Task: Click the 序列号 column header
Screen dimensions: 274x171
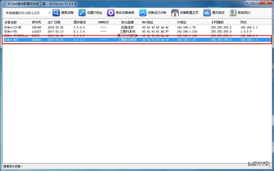Action: point(36,22)
